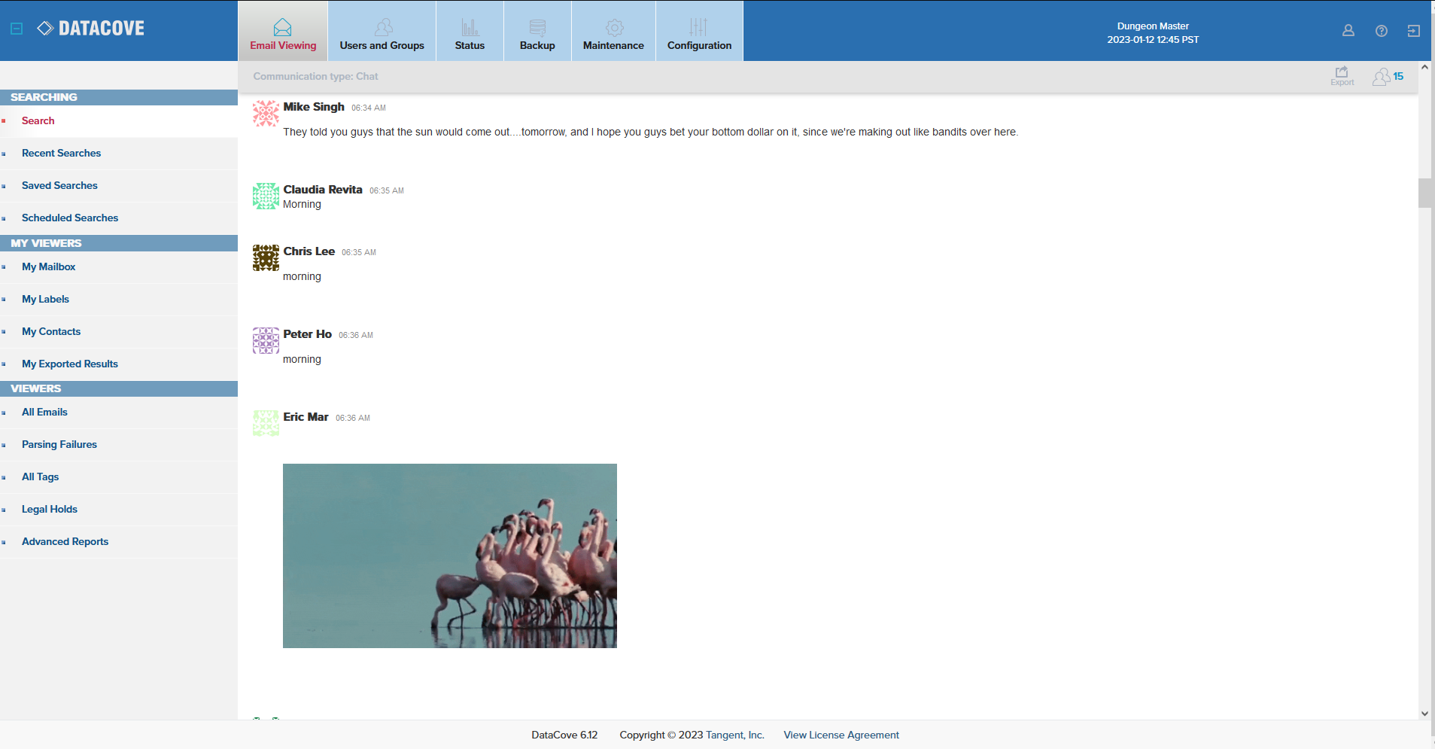Image resolution: width=1435 pixels, height=749 pixels.
Task: Open the user profile icon
Action: pyautogui.click(x=1348, y=31)
